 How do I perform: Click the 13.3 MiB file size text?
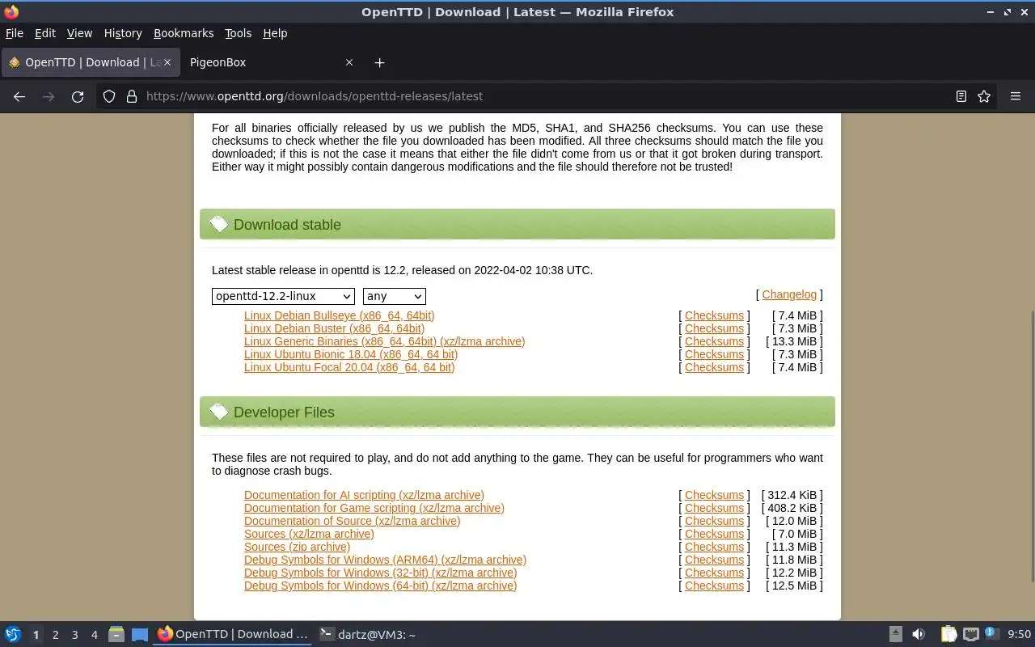click(x=794, y=341)
